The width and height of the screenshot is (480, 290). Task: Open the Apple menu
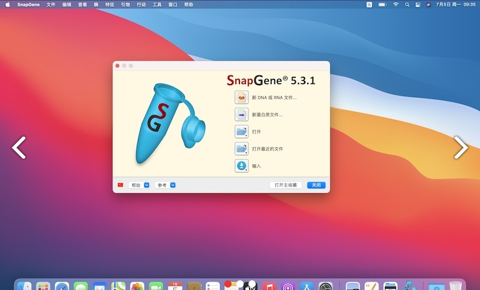click(8, 5)
